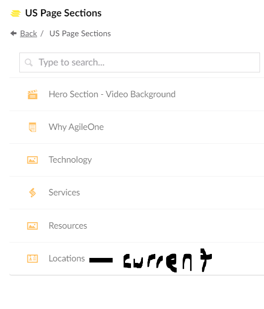
Task: Focus the Type to search field
Action: (139, 62)
